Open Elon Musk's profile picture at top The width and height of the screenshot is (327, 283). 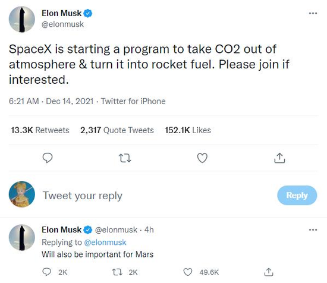[22, 19]
